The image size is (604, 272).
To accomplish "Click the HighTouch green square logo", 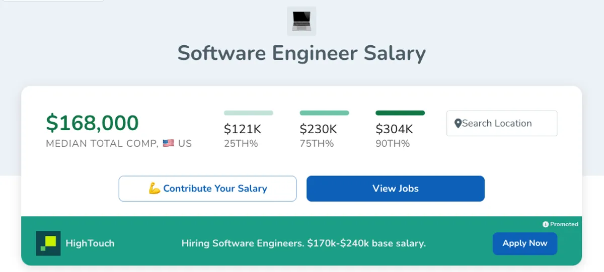I will (x=48, y=243).
